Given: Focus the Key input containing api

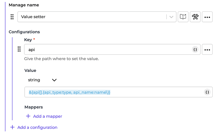Looking at the screenshot, I should [x=108, y=50].
